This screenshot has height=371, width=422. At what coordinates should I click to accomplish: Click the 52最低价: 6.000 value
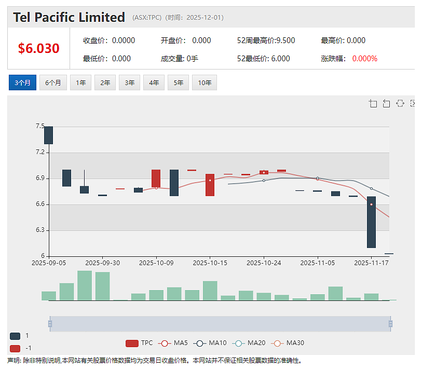coord(264,59)
